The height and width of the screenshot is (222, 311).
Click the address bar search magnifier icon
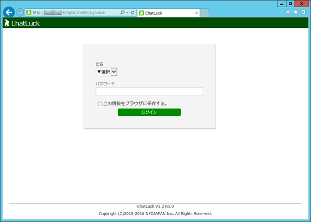tap(122, 12)
